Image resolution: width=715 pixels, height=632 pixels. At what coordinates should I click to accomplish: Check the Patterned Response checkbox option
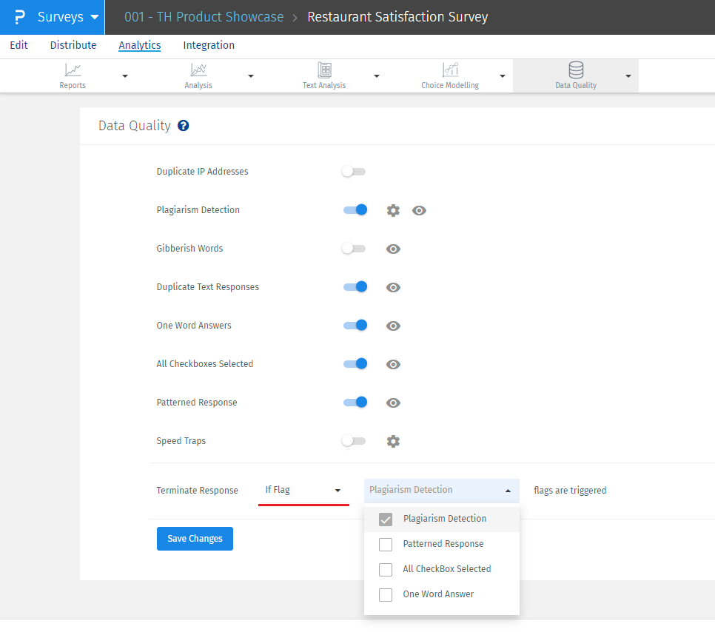(x=386, y=545)
